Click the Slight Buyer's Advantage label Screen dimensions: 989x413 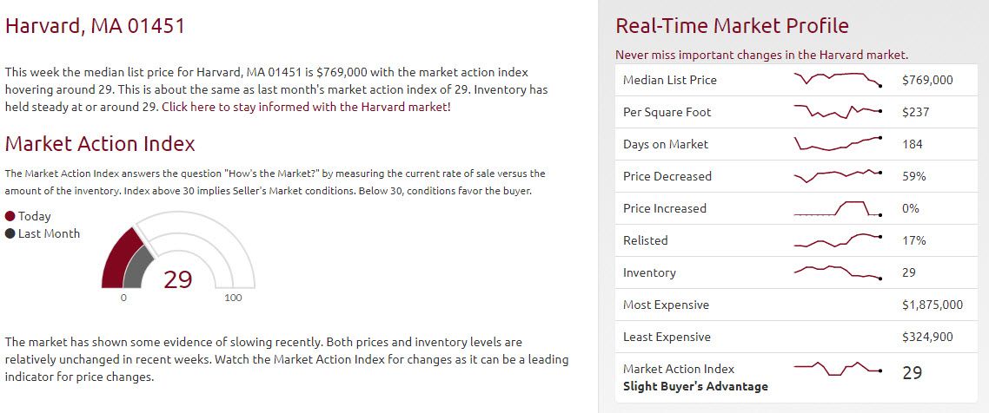[696, 387]
